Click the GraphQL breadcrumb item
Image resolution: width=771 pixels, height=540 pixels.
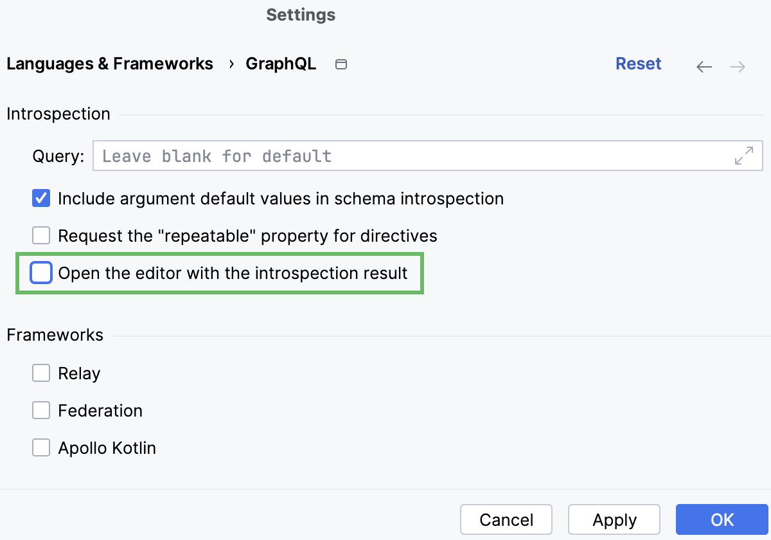(x=281, y=64)
